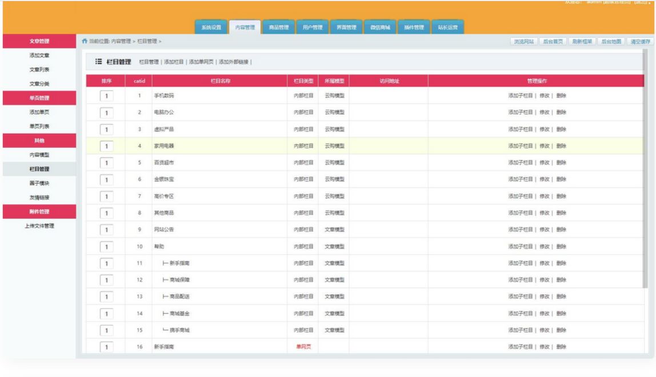
Task: Click 删除 for the 网站公告 row
Action: [561, 230]
